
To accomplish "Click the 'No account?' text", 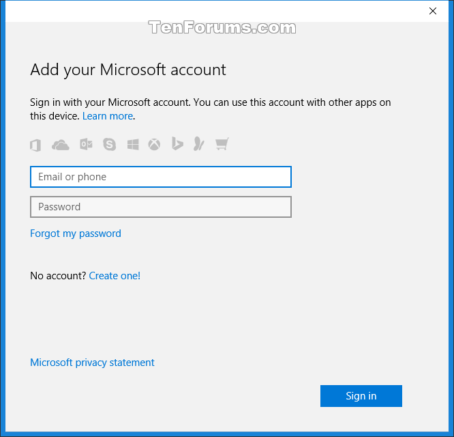I will coord(58,276).
